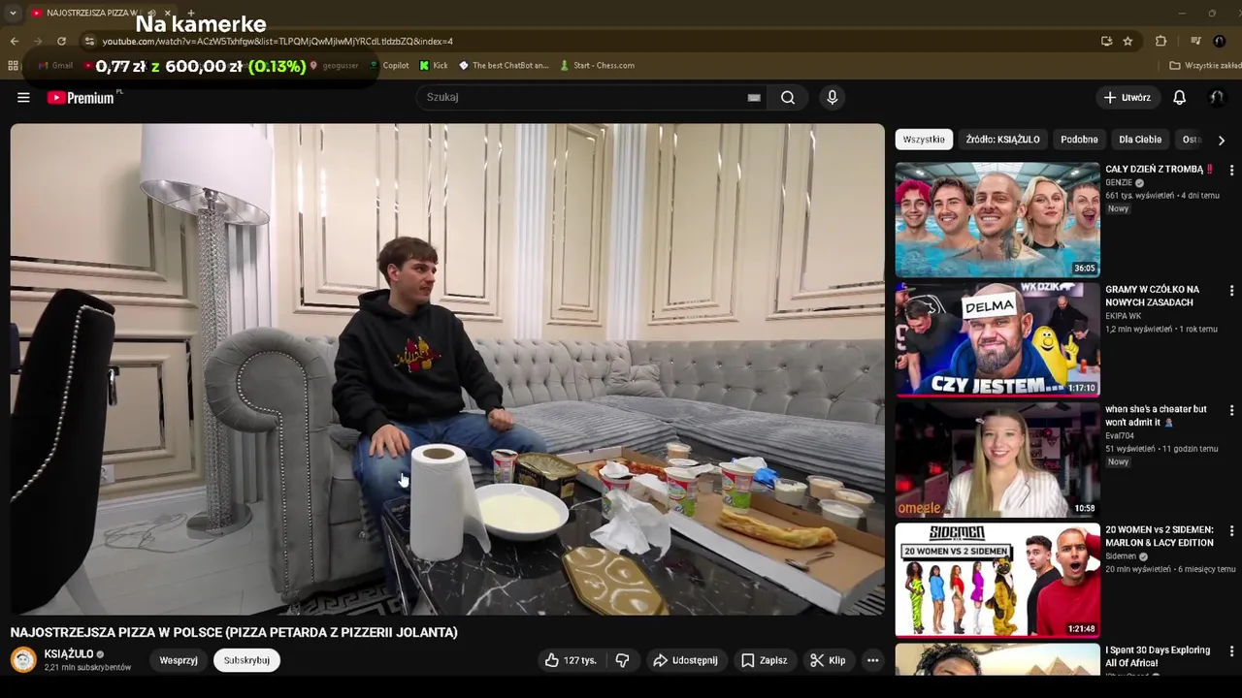The height and width of the screenshot is (698, 1242).
Task: Open menu for GRAMY W CZÓŁKO video
Action: pos(1231,290)
